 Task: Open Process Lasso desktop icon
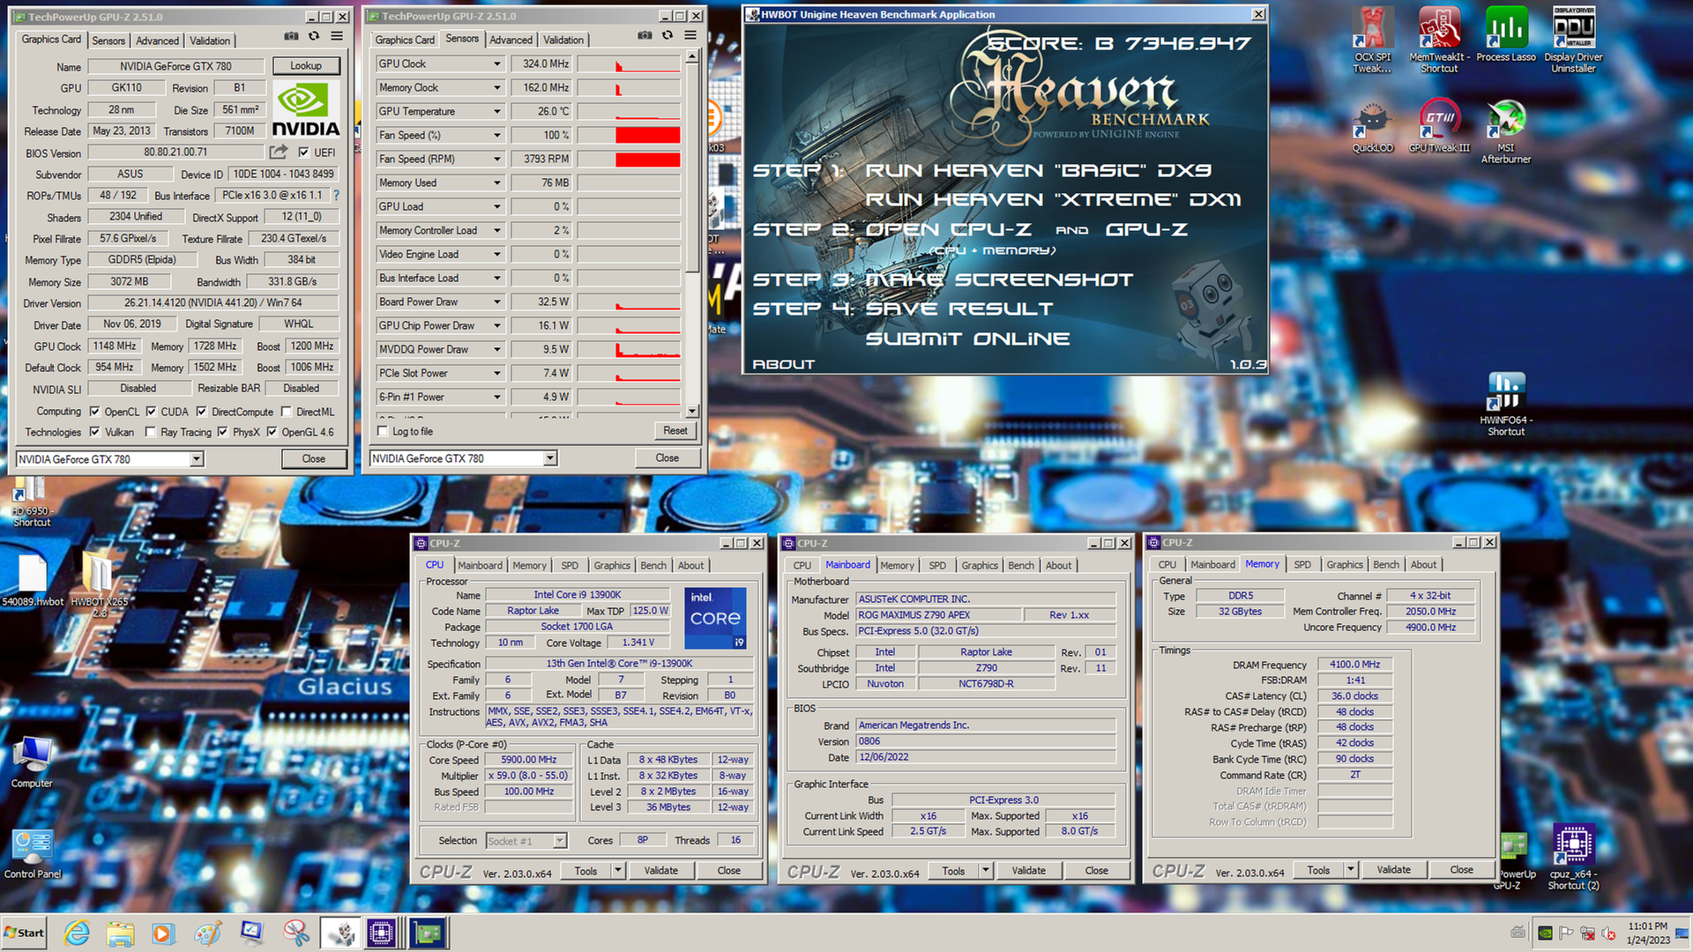click(1506, 33)
